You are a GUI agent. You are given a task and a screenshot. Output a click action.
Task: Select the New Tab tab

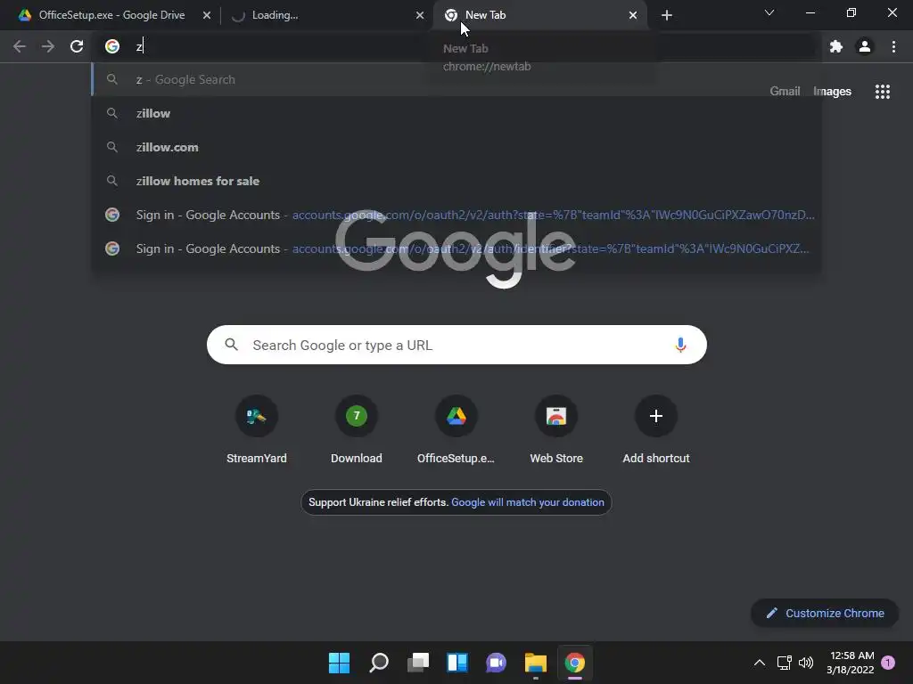pos(539,15)
